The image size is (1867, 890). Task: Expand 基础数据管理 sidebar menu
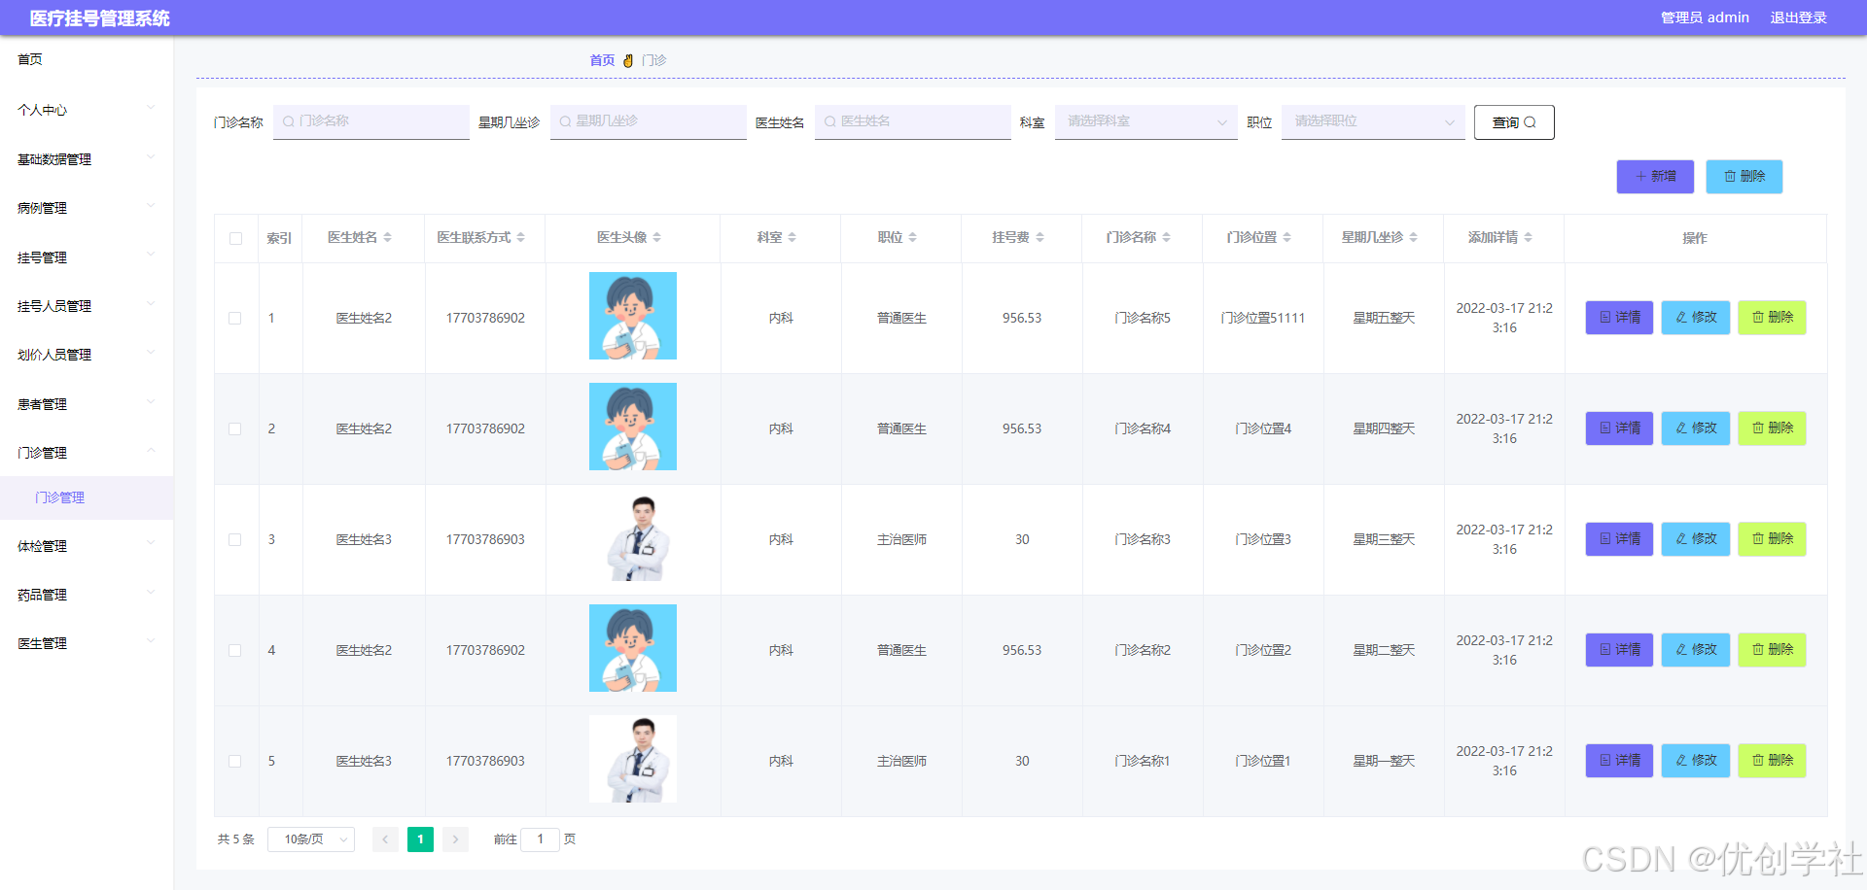tap(87, 159)
